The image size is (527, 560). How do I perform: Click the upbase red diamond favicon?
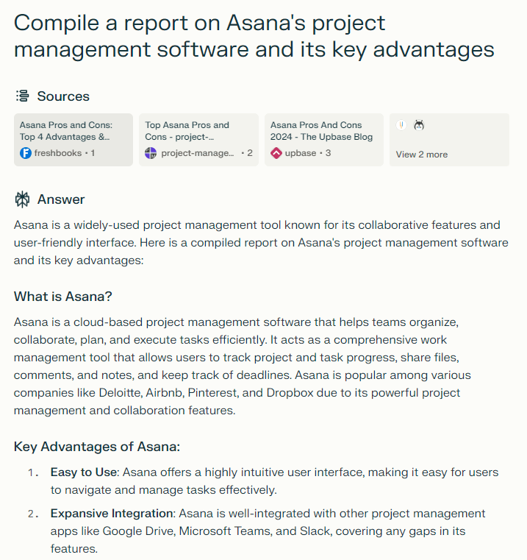(x=276, y=153)
